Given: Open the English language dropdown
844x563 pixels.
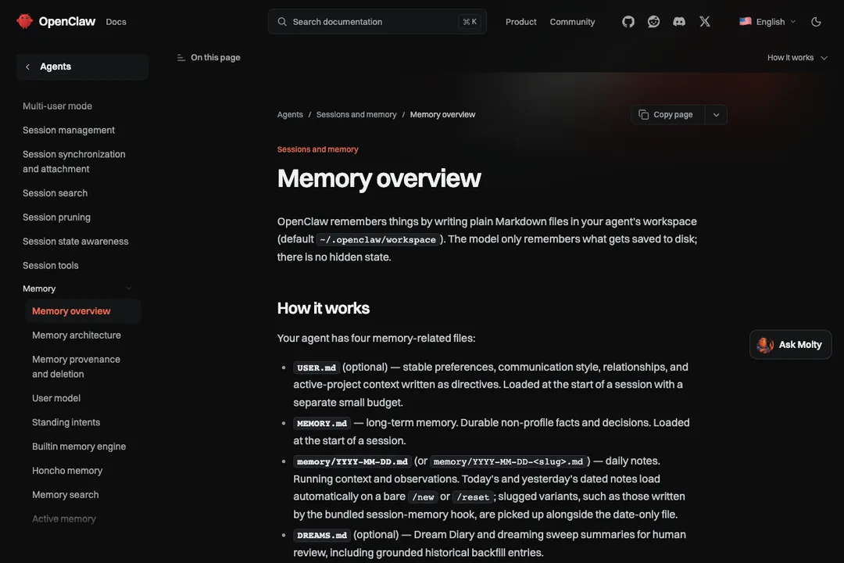Looking at the screenshot, I should 767,22.
